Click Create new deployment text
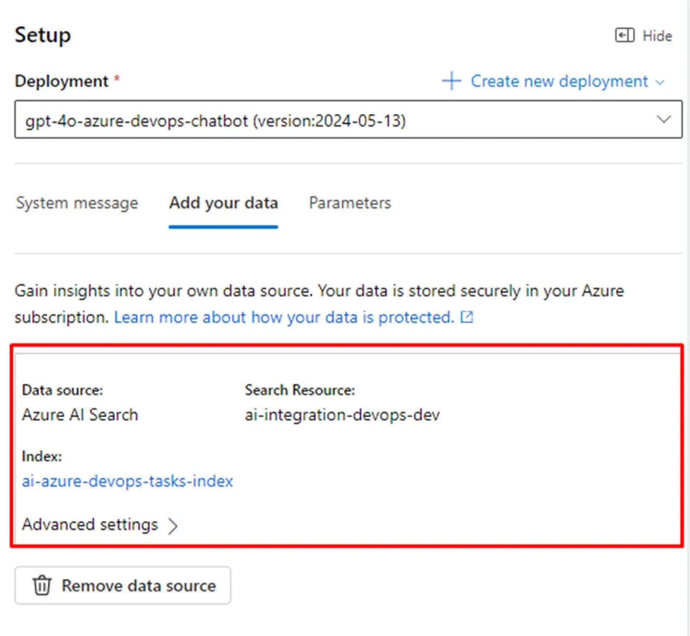 [x=559, y=81]
